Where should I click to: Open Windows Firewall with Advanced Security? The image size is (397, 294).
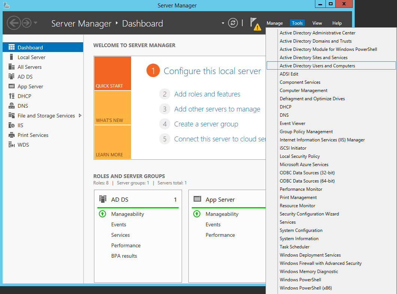pyautogui.click(x=321, y=263)
